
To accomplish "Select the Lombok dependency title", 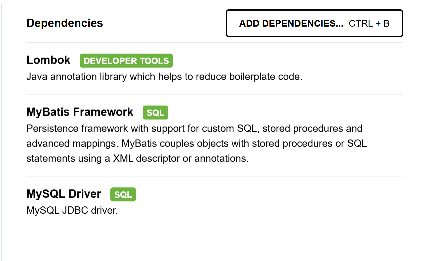I will 48,60.
